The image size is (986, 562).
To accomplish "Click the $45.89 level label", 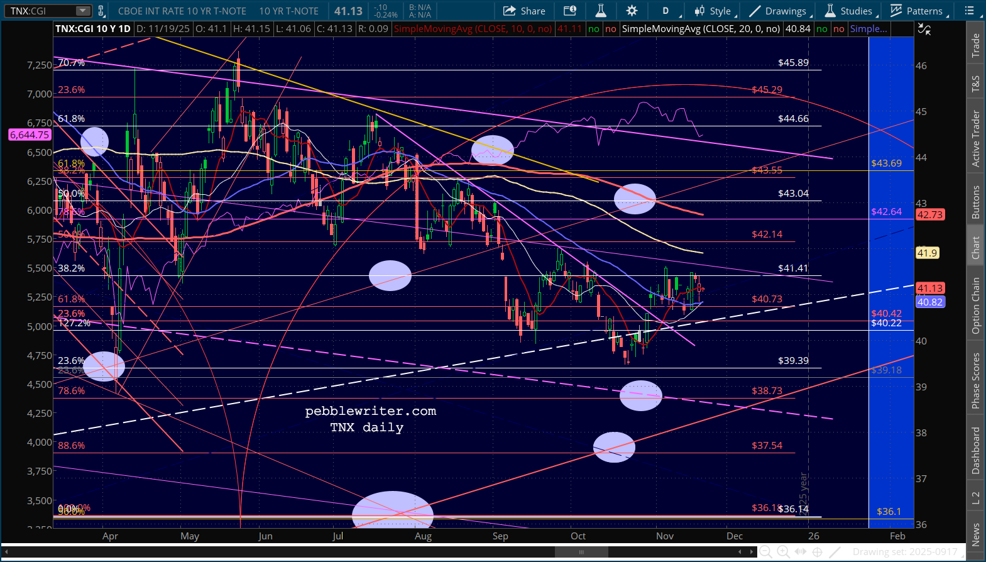I will click(793, 63).
